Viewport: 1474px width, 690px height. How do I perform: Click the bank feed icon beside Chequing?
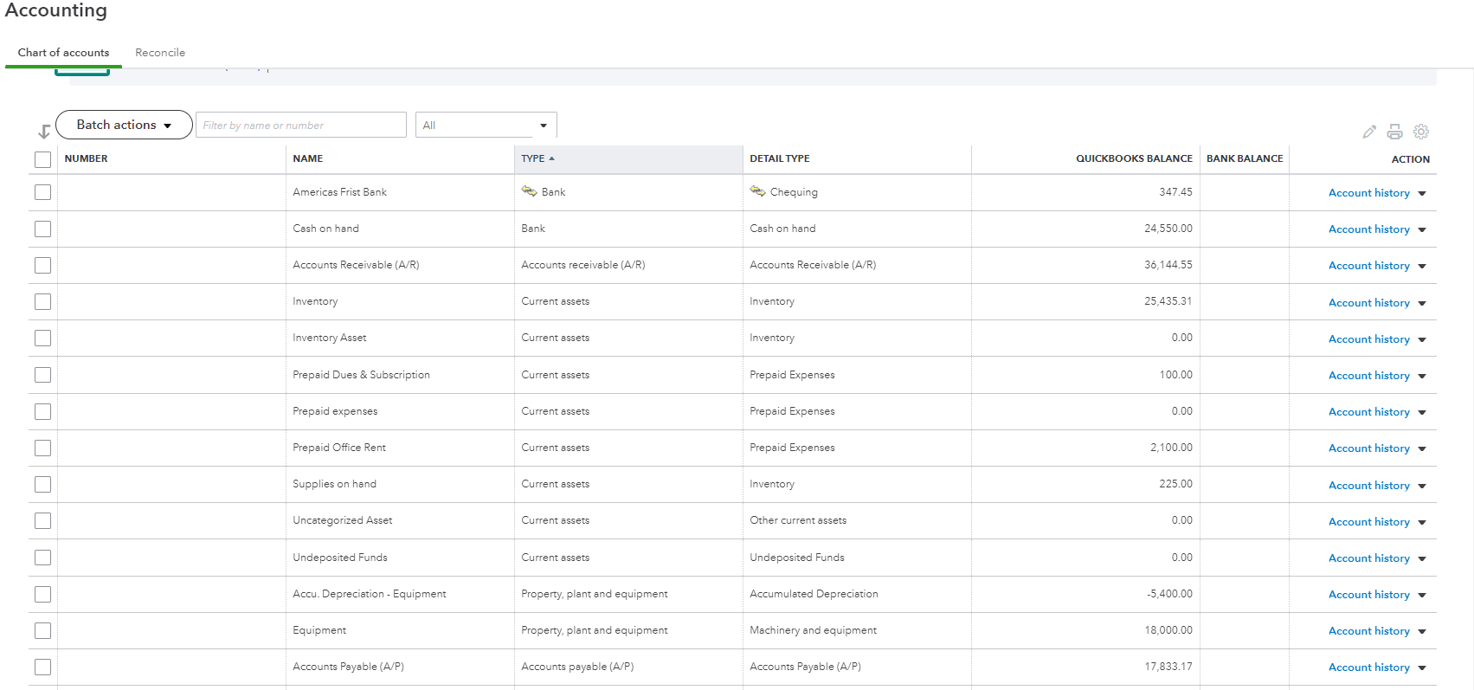click(757, 191)
